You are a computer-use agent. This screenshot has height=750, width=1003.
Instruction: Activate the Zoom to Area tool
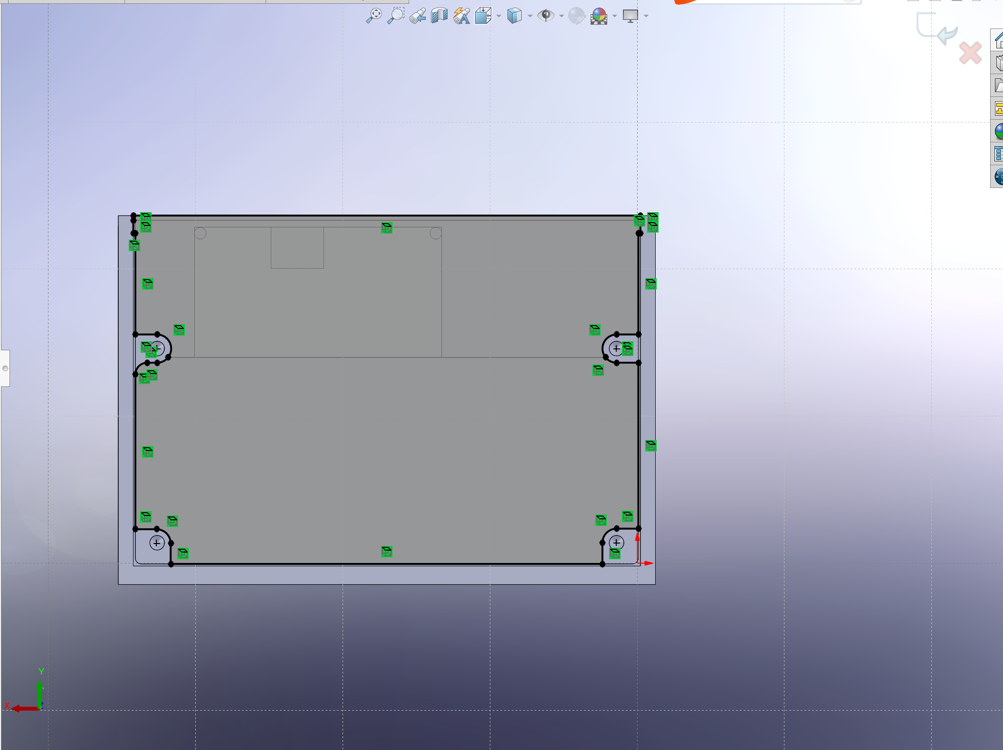(396, 16)
